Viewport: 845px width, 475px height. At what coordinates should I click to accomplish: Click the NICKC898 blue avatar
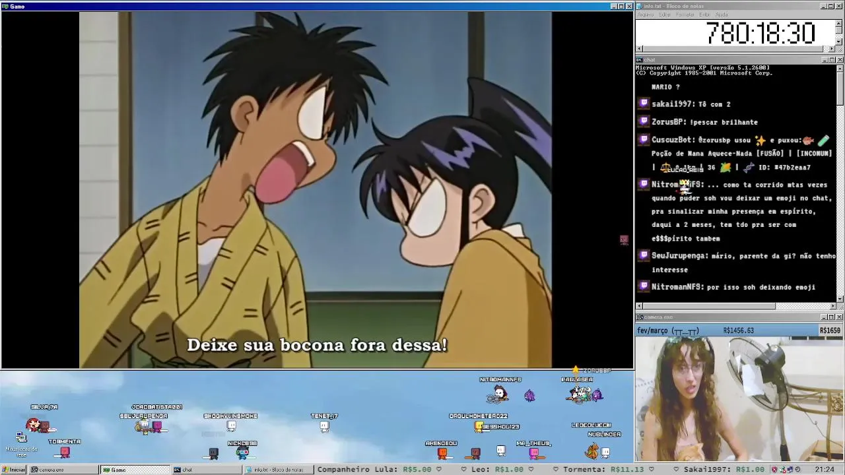coord(243,453)
